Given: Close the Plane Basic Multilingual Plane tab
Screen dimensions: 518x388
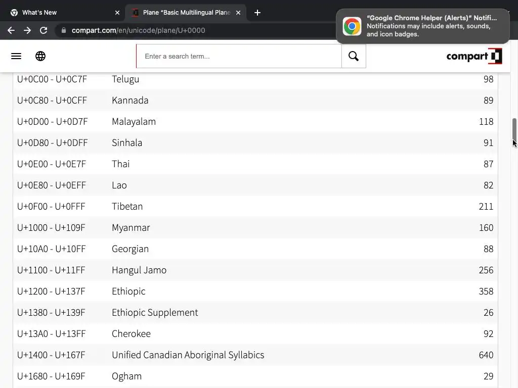Looking at the screenshot, I should pyautogui.click(x=238, y=13).
